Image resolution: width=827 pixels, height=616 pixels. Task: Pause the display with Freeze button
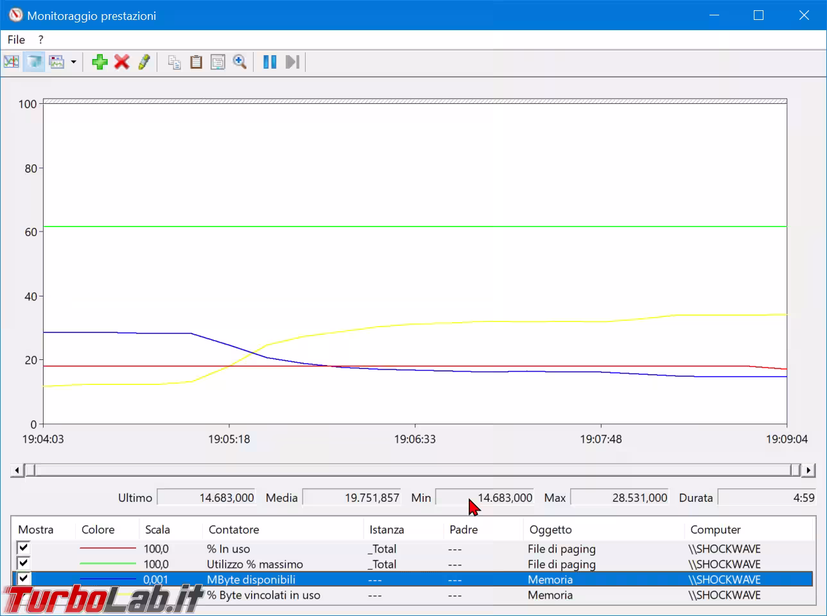tap(270, 62)
